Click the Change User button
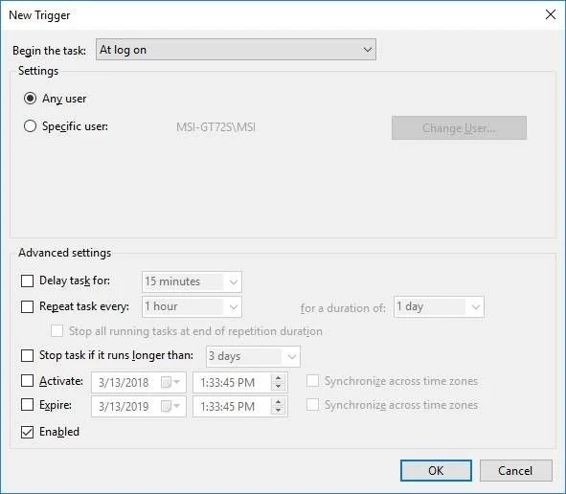566x494 pixels. pos(459,127)
